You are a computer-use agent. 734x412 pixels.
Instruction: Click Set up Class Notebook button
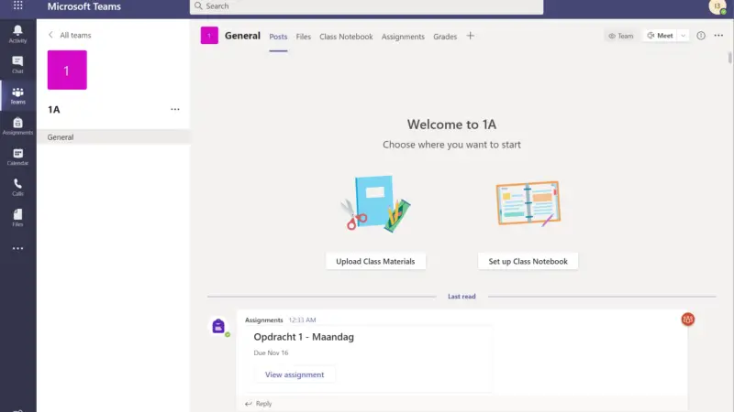click(x=528, y=261)
